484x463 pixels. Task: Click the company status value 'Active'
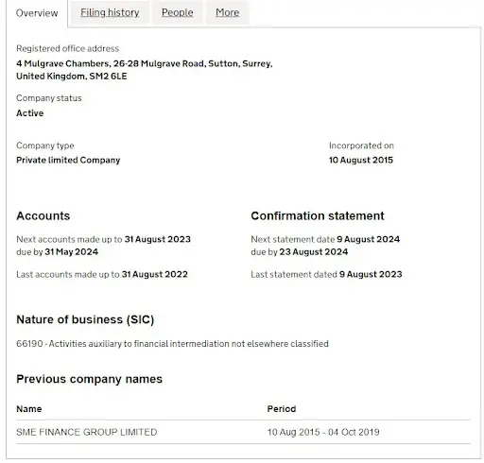coord(30,113)
